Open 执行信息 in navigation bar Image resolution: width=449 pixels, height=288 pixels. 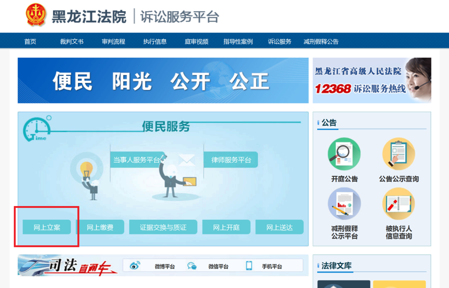tap(155, 42)
